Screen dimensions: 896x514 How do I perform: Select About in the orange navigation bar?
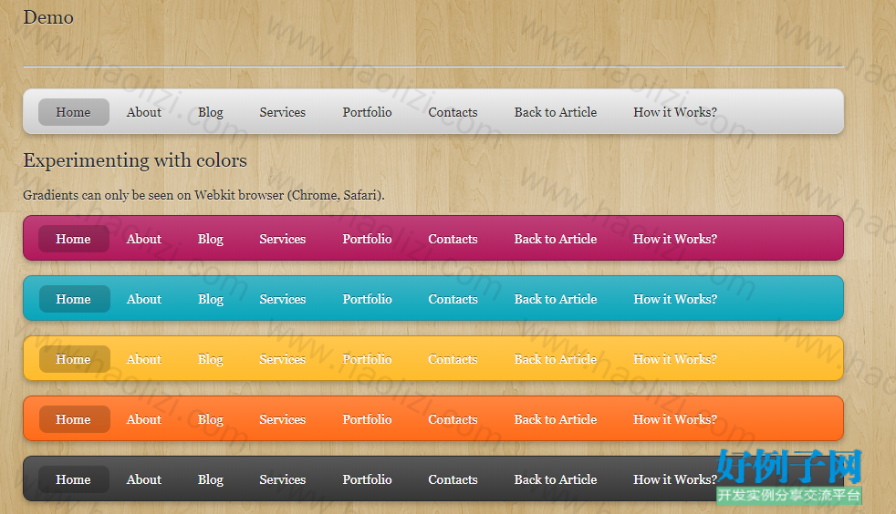[144, 419]
